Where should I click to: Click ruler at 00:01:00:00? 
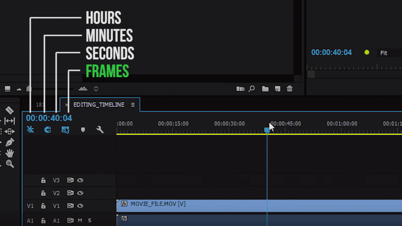pyautogui.click(x=342, y=124)
